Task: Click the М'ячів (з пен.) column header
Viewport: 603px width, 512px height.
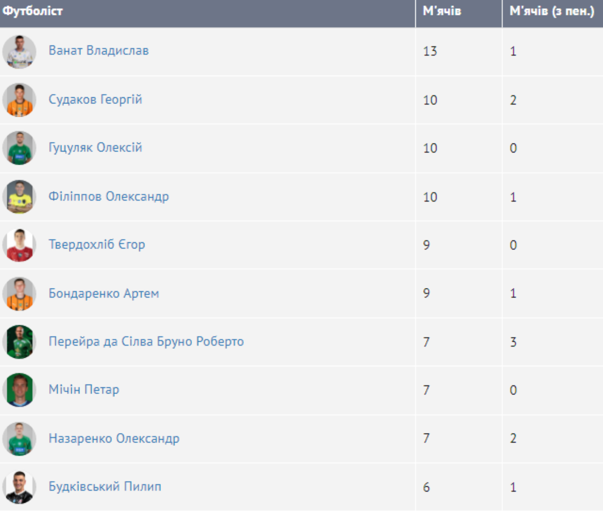Action: tap(552, 11)
